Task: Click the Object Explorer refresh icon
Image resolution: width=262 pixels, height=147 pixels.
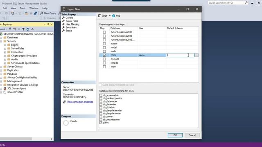Action: 28,29
